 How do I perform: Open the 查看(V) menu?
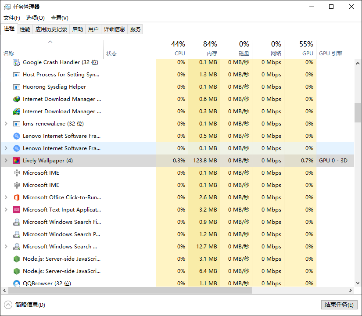(x=60, y=18)
